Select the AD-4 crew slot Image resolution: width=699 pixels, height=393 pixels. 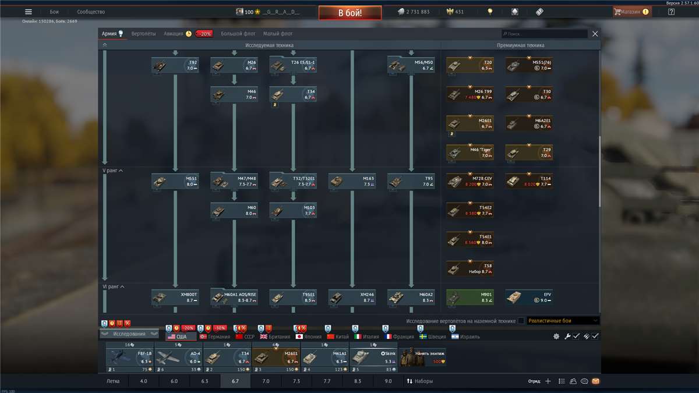click(x=178, y=357)
